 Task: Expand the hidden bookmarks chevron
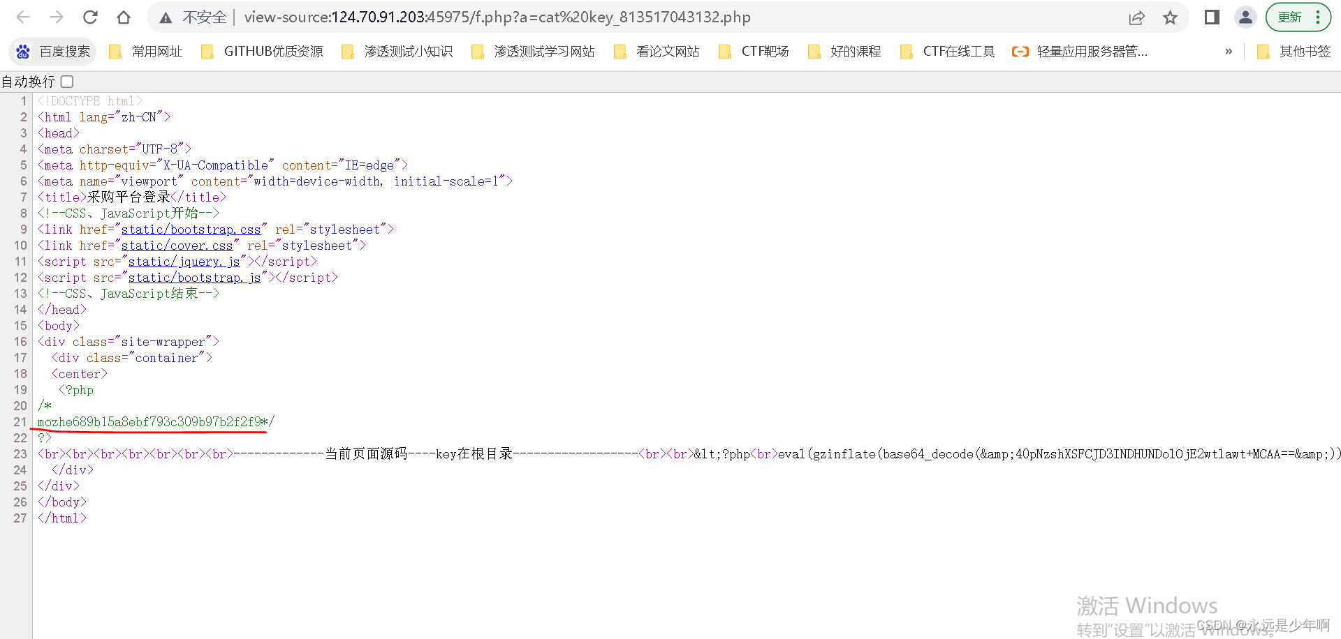1229,52
